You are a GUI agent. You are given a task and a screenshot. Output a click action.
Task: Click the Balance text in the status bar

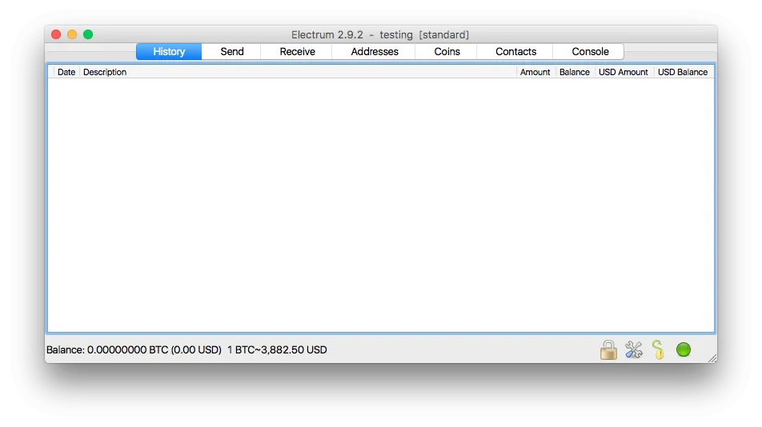(x=186, y=350)
